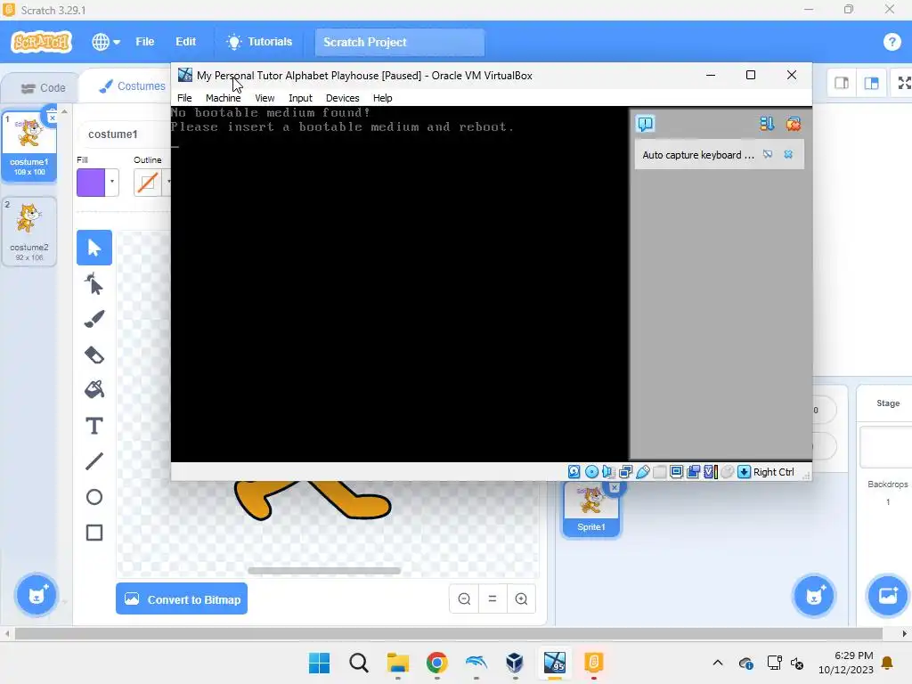Select the arrow Select tool in Scratch
The width and height of the screenshot is (912, 684).
(x=94, y=248)
